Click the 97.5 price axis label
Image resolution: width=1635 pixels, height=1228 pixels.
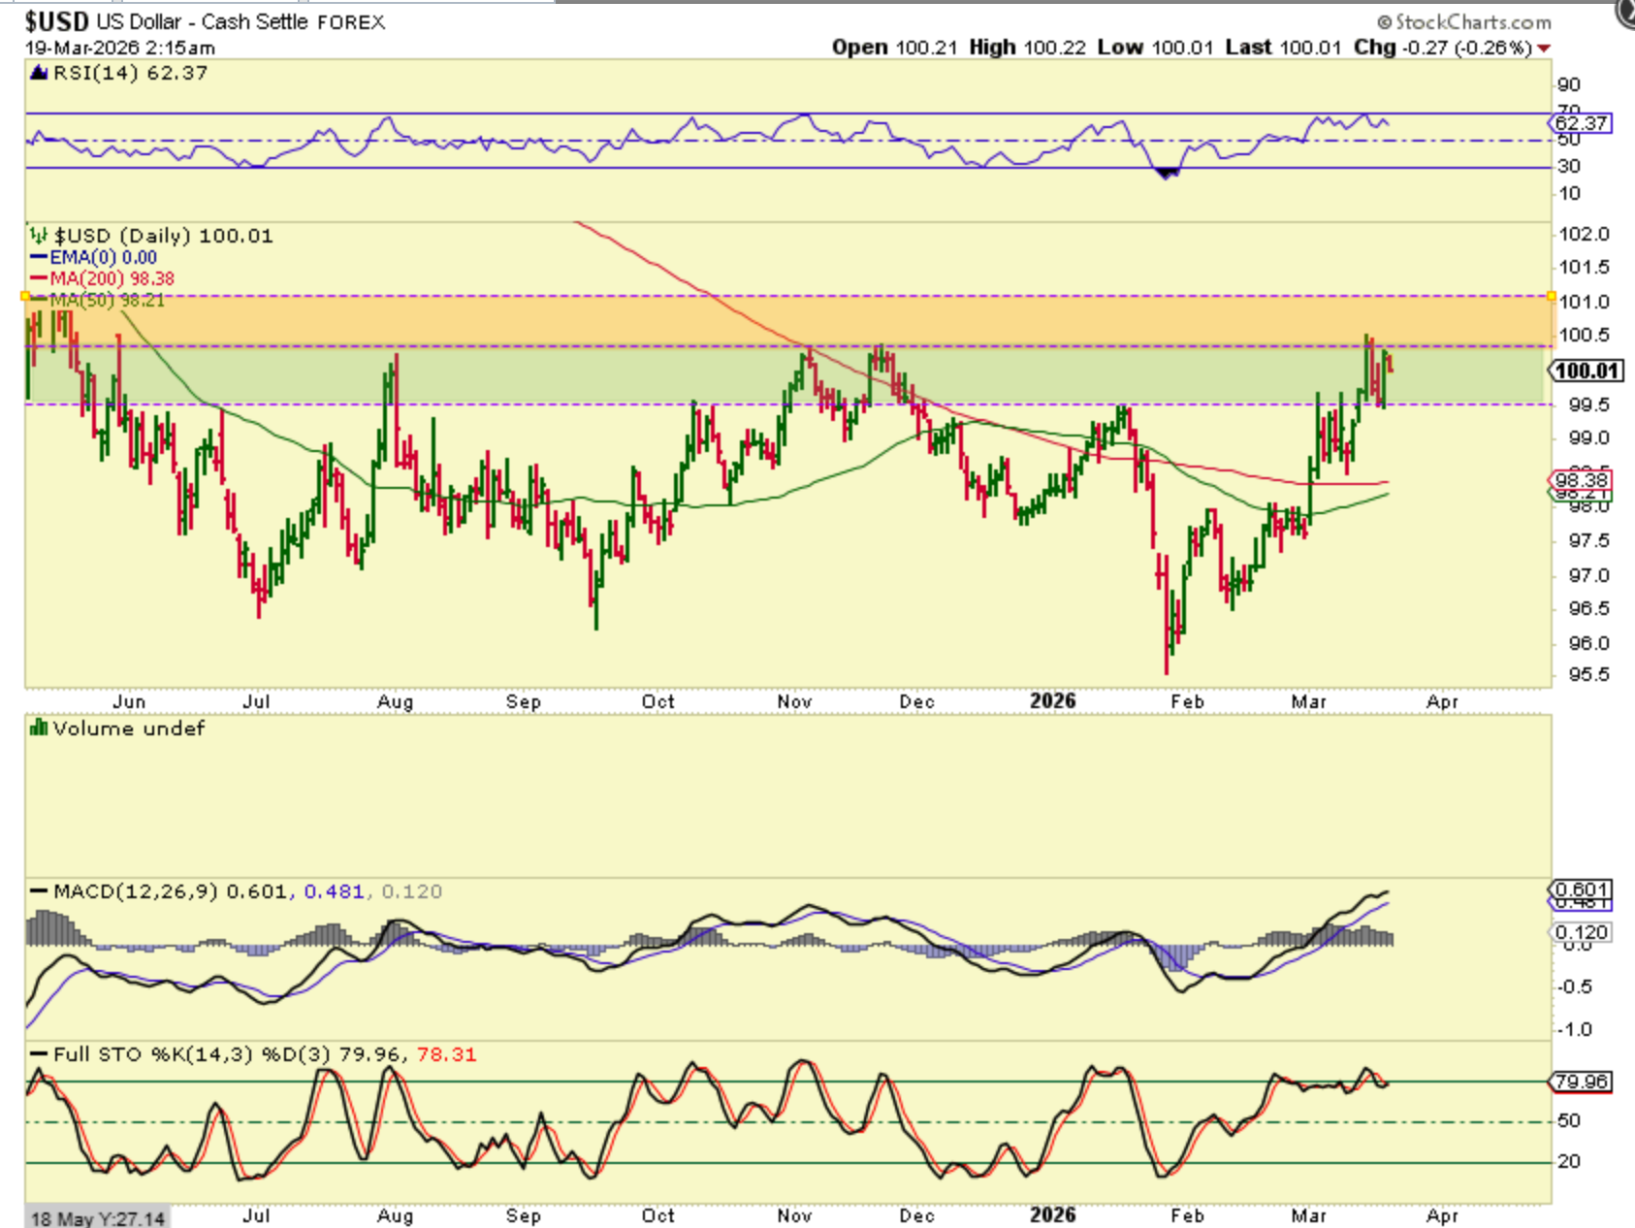pos(1588,540)
